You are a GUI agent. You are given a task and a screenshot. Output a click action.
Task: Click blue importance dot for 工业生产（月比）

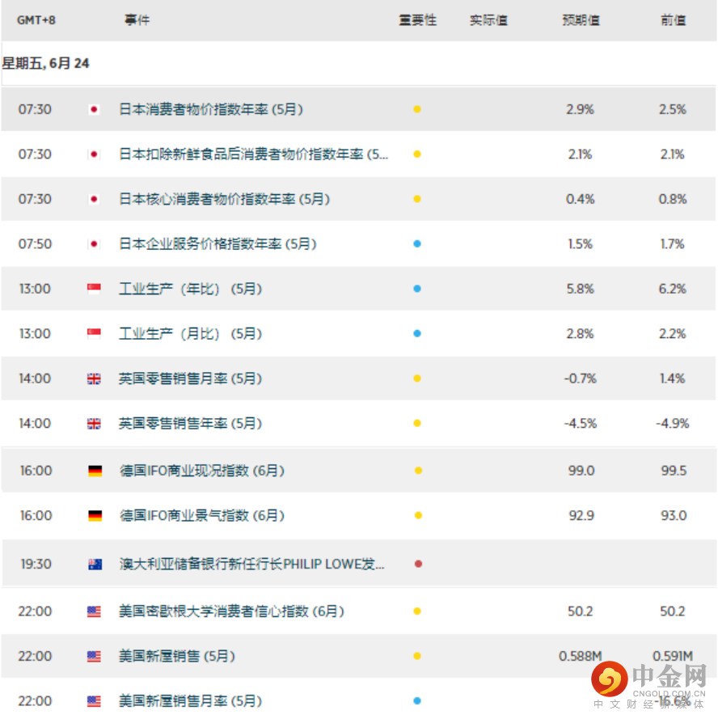417,333
